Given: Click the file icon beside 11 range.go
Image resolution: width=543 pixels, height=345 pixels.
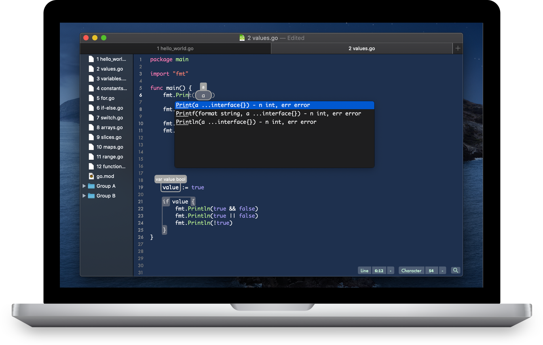Looking at the screenshot, I should pos(91,157).
